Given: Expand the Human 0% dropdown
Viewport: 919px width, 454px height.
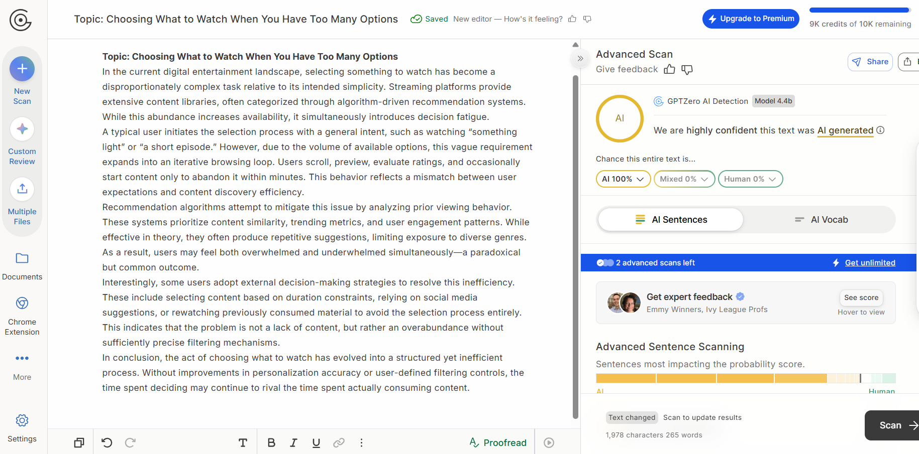Looking at the screenshot, I should [x=750, y=179].
